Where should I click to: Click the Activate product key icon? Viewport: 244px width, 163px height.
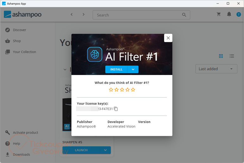click(8, 133)
